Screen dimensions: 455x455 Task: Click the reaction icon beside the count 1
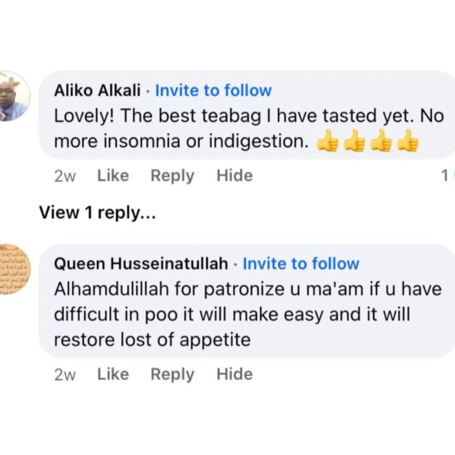pos(452,176)
